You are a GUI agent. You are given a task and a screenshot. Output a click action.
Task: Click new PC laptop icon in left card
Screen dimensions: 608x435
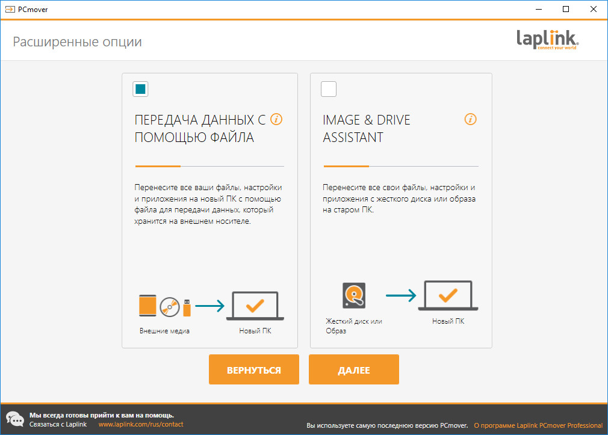255,307
